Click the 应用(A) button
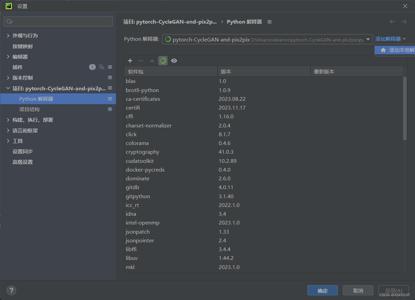This screenshot has height=300, width=415. coord(394,290)
